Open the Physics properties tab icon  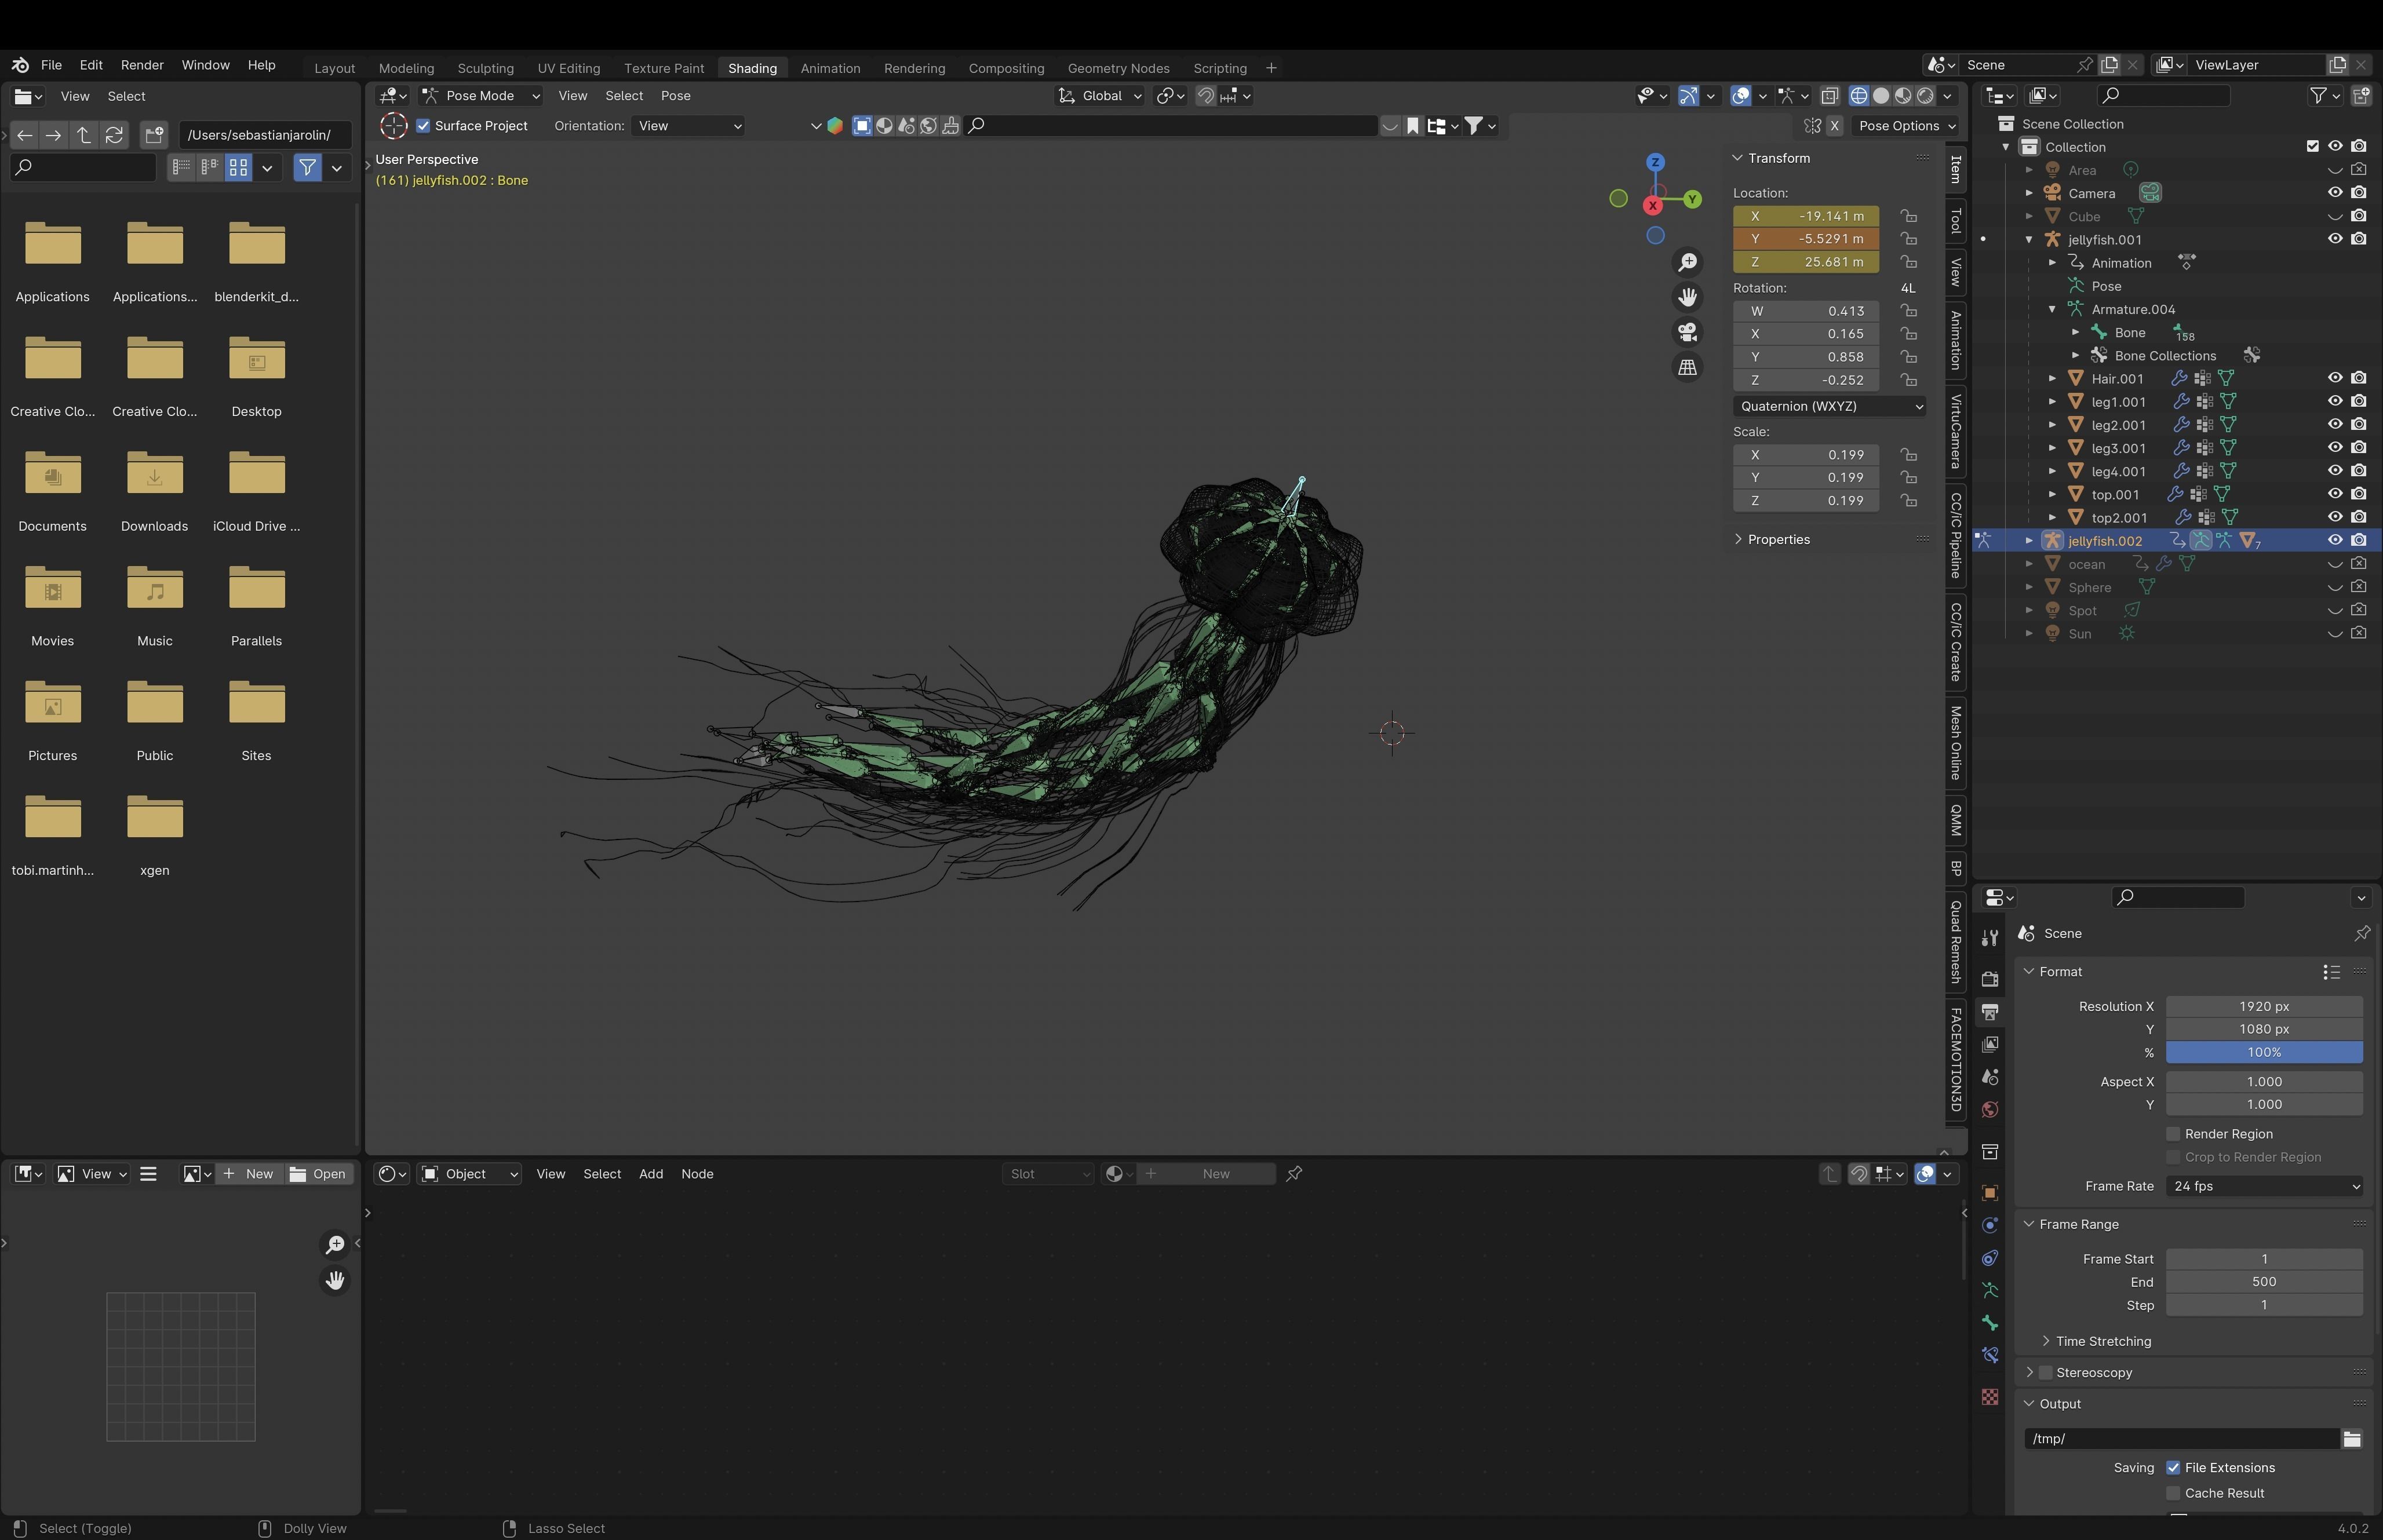1990,1226
